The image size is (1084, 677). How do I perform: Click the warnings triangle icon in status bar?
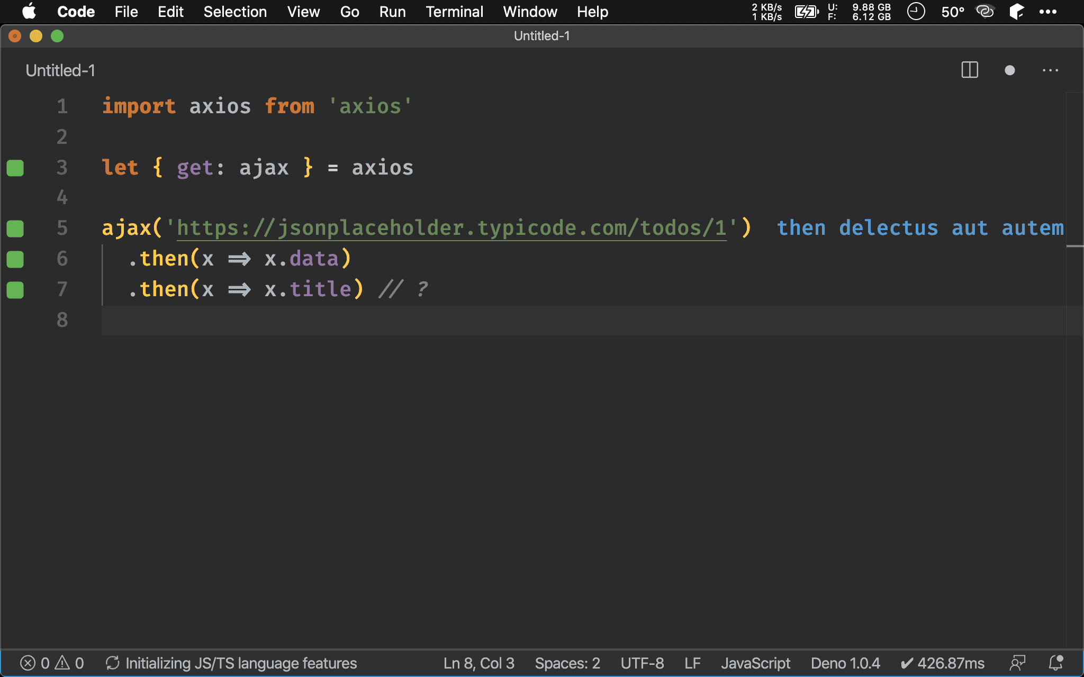63,663
